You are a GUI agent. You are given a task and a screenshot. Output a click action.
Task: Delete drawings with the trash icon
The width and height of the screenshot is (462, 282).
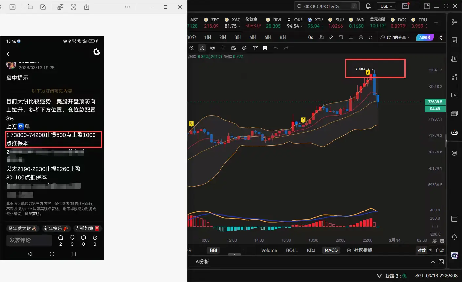pos(265,48)
